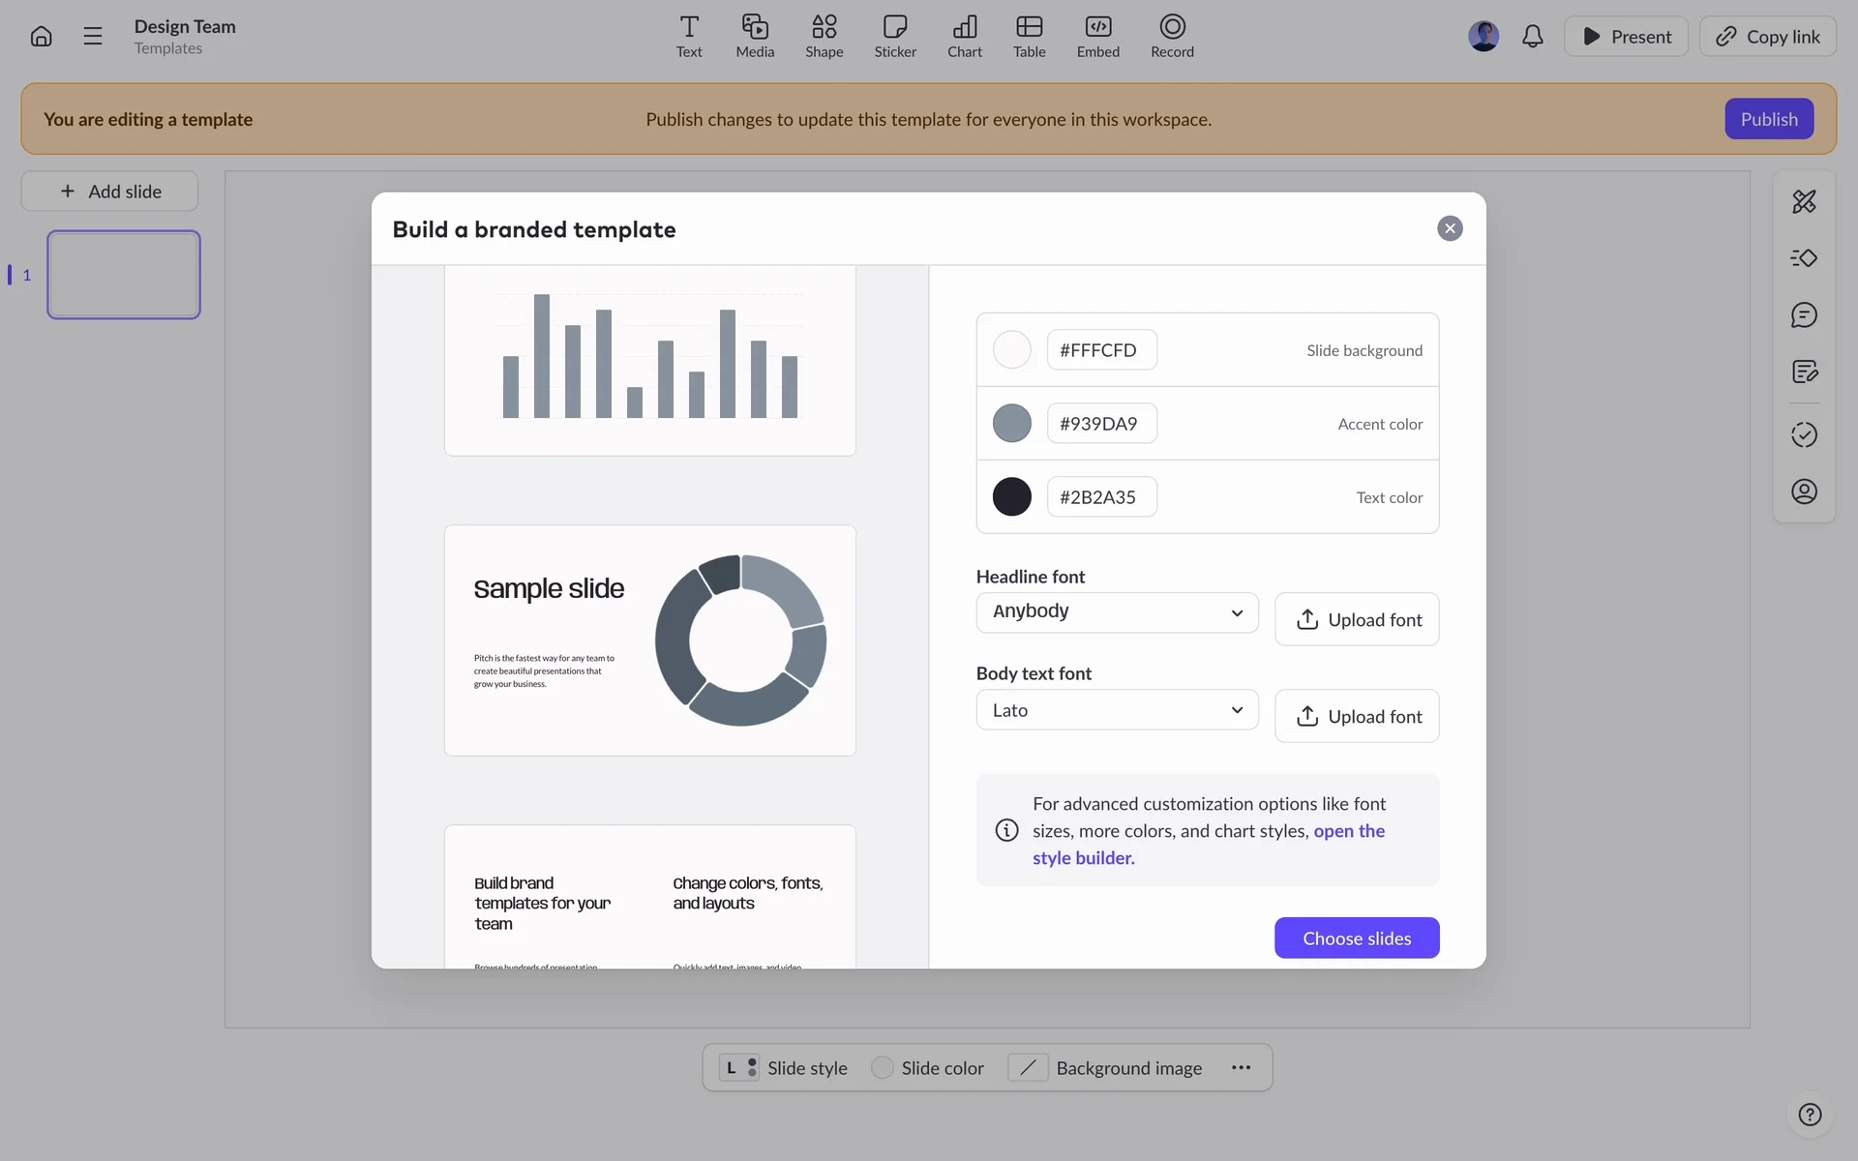The height and width of the screenshot is (1161, 1858).
Task: Close the branded template dialog
Action: pos(1449,229)
